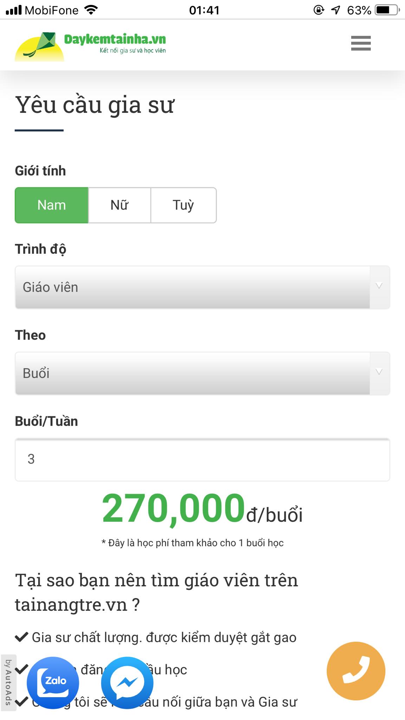Tap the by AutoAds side label
405x720 pixels.
click(x=8, y=682)
